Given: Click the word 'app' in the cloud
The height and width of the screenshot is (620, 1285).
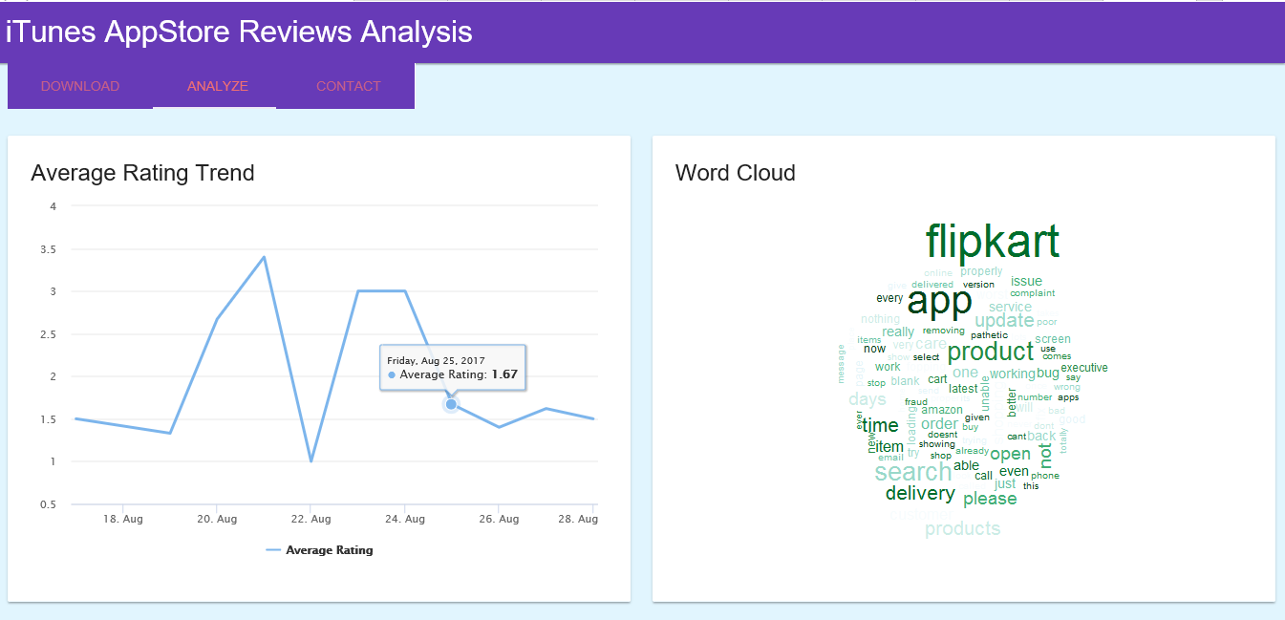Looking at the screenshot, I should point(940,302).
